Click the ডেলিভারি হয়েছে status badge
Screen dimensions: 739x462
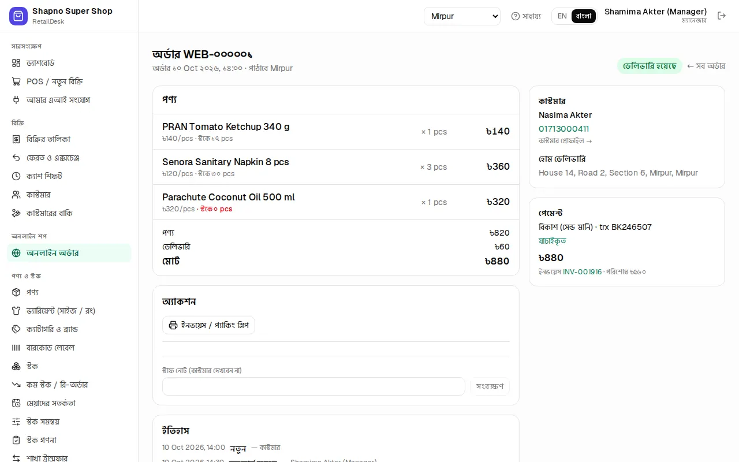coord(650,66)
